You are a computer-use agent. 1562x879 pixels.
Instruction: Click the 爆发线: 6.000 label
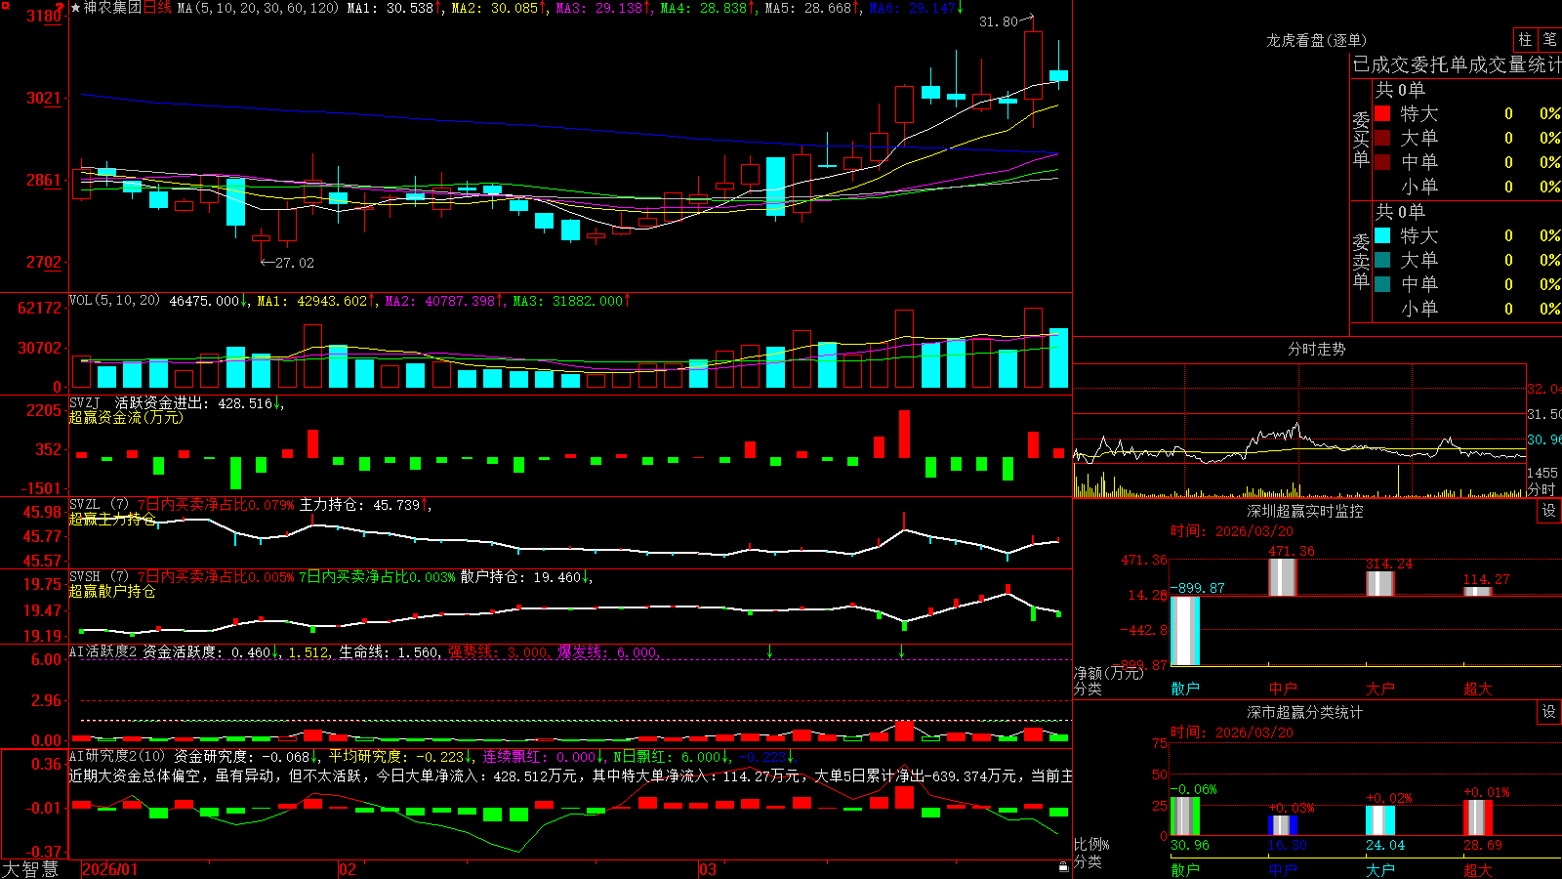(x=609, y=651)
